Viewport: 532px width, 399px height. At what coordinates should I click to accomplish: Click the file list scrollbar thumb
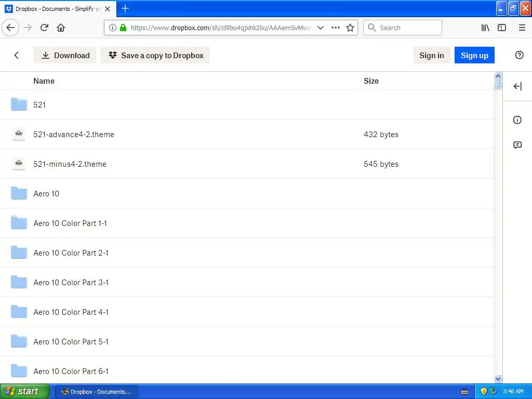[498, 85]
